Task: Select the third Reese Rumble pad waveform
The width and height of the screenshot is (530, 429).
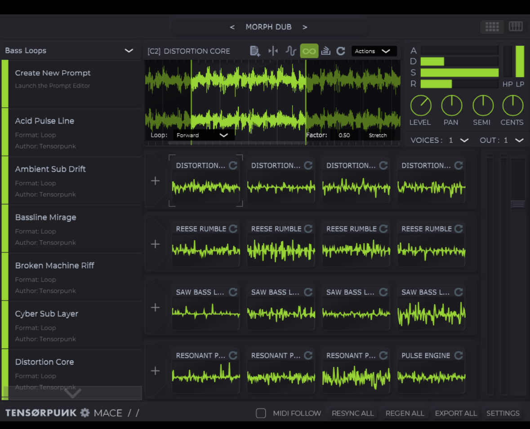Action: [x=356, y=250]
